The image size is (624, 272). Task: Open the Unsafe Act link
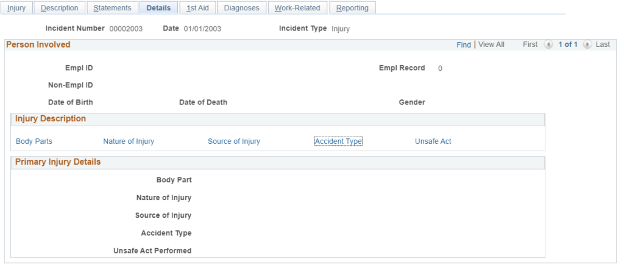click(433, 141)
